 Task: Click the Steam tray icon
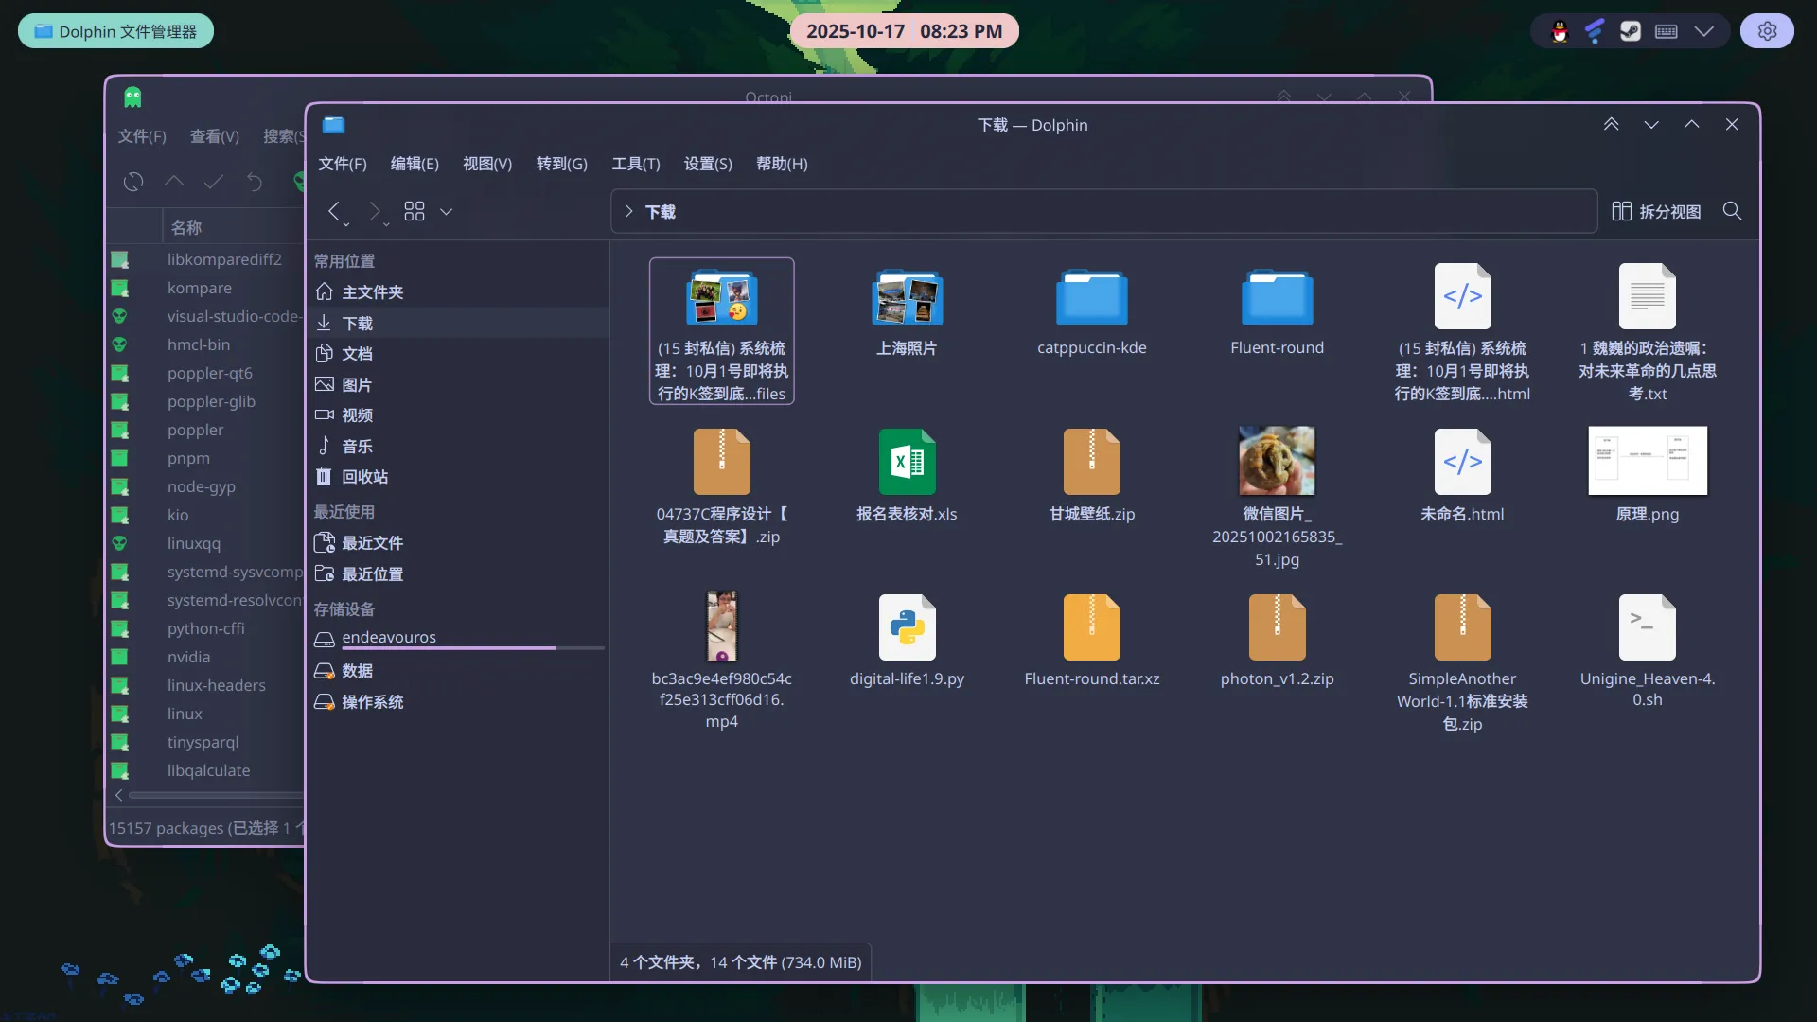coord(1630,31)
